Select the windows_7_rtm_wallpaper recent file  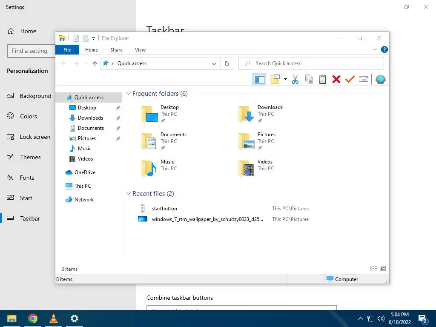pyautogui.click(x=207, y=219)
